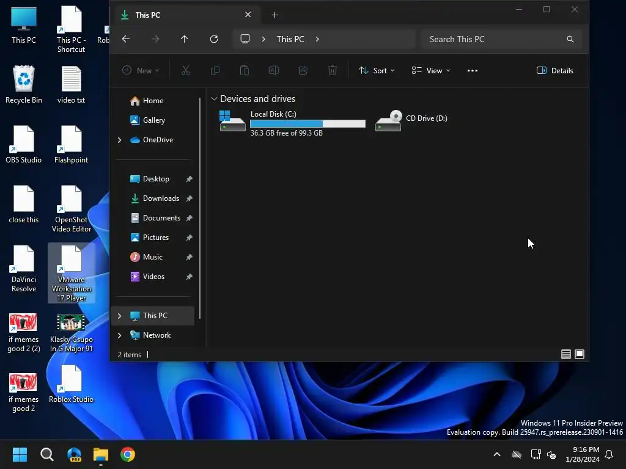This screenshot has width=626, height=469.
Task: Collapse the Devices and drives group
Action: point(215,98)
